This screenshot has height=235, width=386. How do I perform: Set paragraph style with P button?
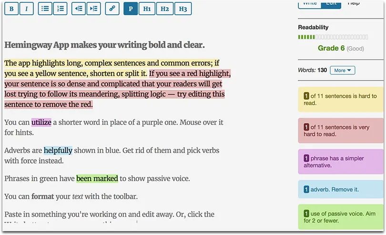(x=131, y=9)
